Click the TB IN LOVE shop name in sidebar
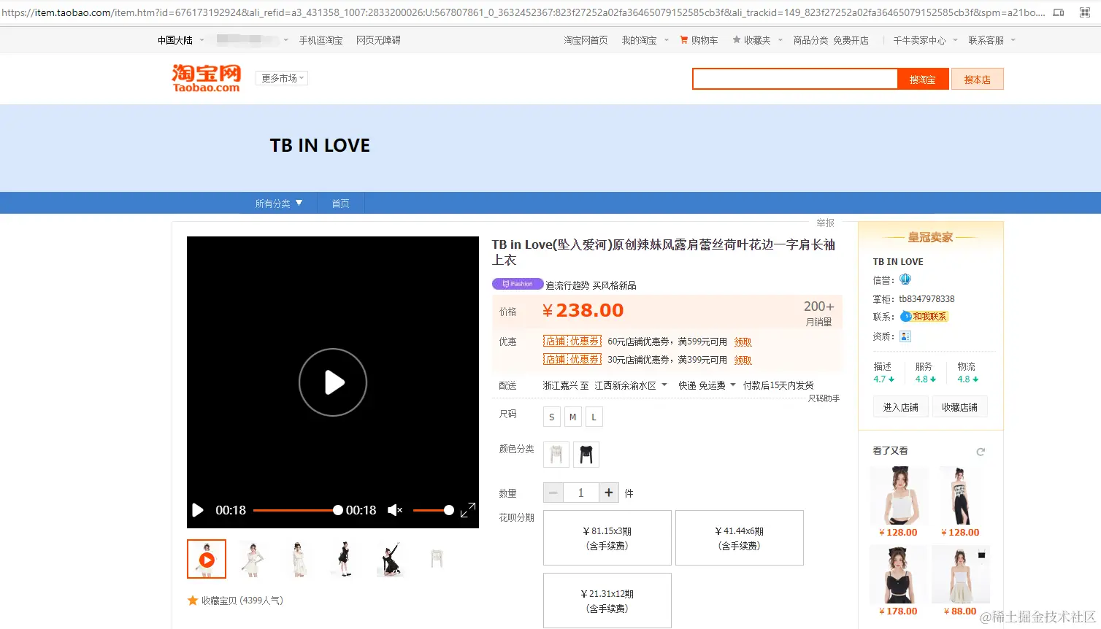This screenshot has width=1101, height=629. [x=898, y=261]
